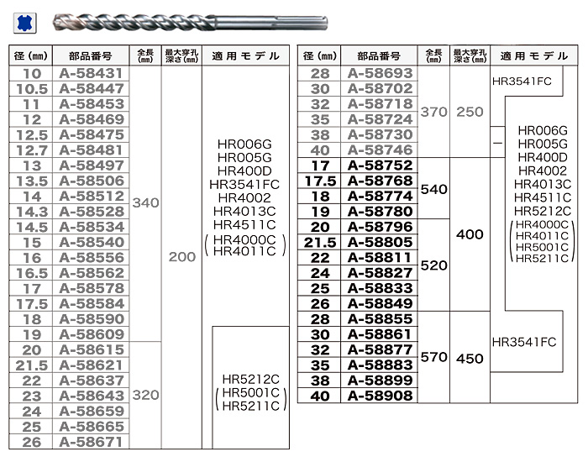Click part number A-58730
The height and width of the screenshot is (462, 588).
point(381,135)
